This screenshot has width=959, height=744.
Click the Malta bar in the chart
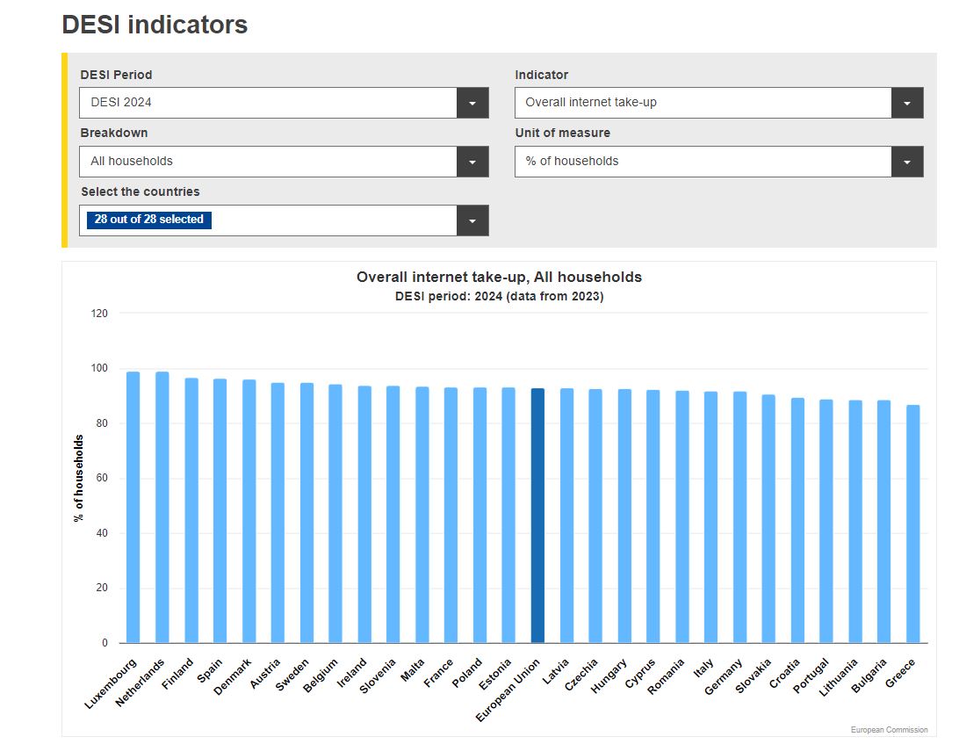(422, 515)
